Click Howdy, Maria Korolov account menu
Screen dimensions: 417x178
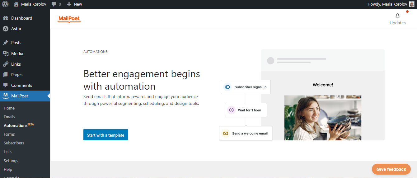click(x=391, y=4)
